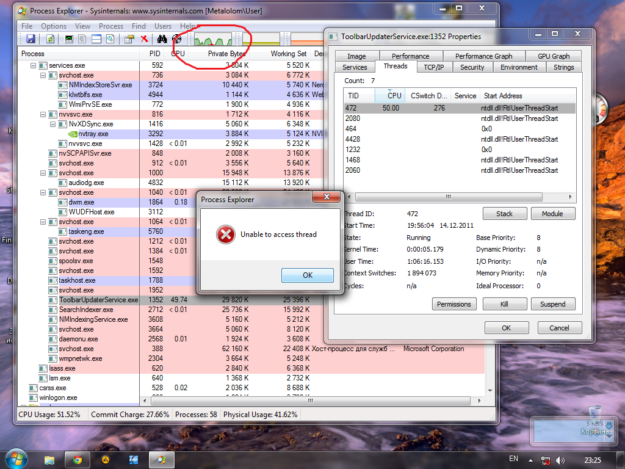Switch to the TCP/IP tab
Image resolution: width=625 pixels, height=469 pixels.
coord(434,67)
